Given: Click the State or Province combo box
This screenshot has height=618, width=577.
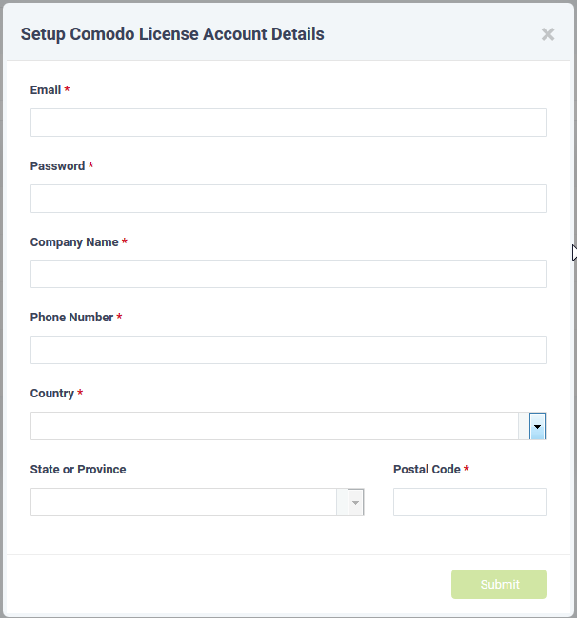Looking at the screenshot, I should (184, 502).
